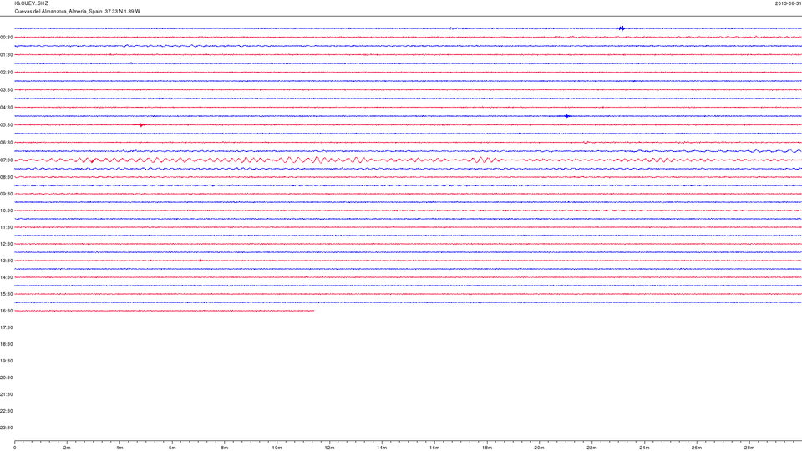
Task: Click the 22m axis tick label
Action: pyautogui.click(x=591, y=448)
